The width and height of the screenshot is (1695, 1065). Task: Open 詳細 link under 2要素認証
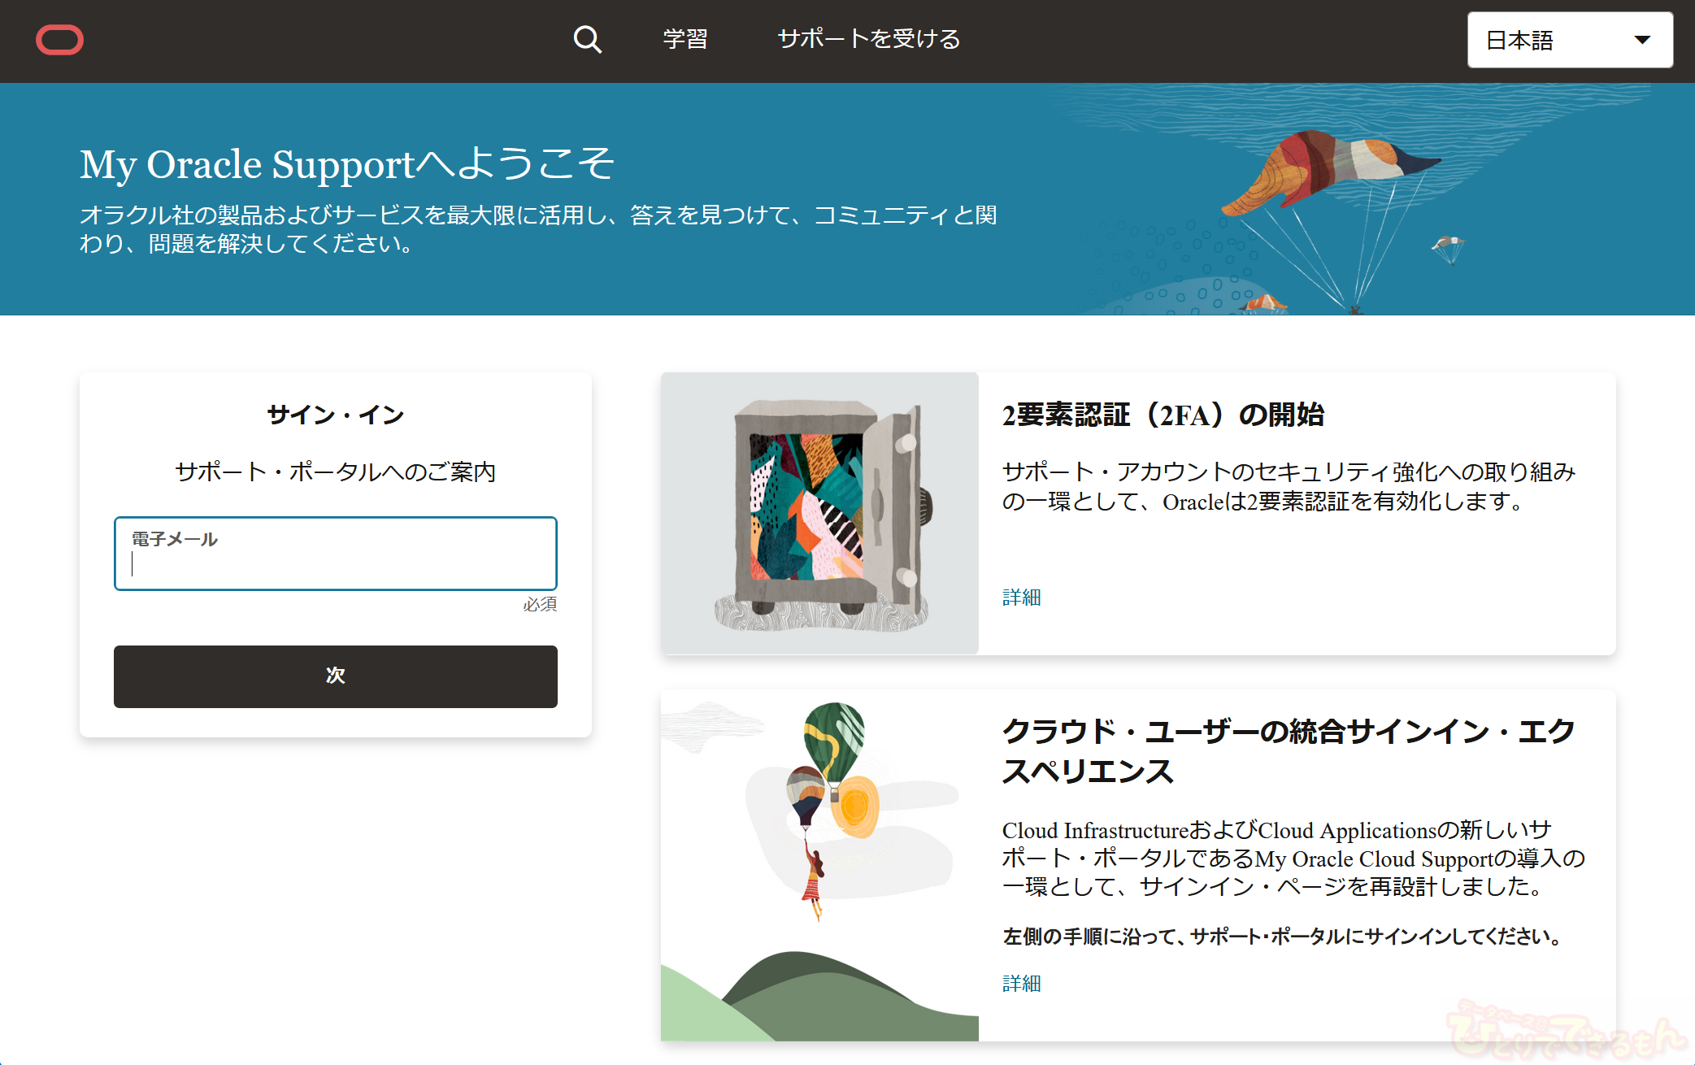pyautogui.click(x=1021, y=598)
